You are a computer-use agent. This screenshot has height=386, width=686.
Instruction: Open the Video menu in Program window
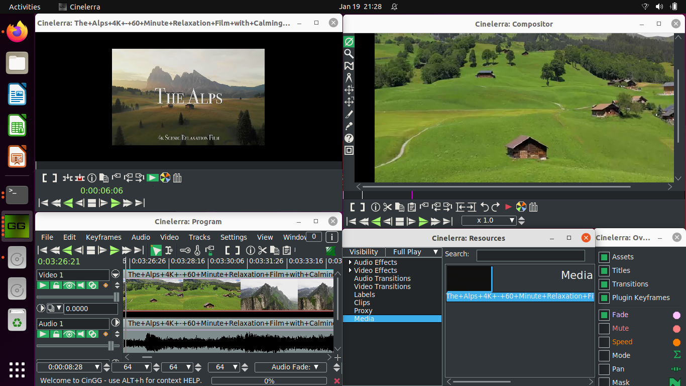point(169,237)
